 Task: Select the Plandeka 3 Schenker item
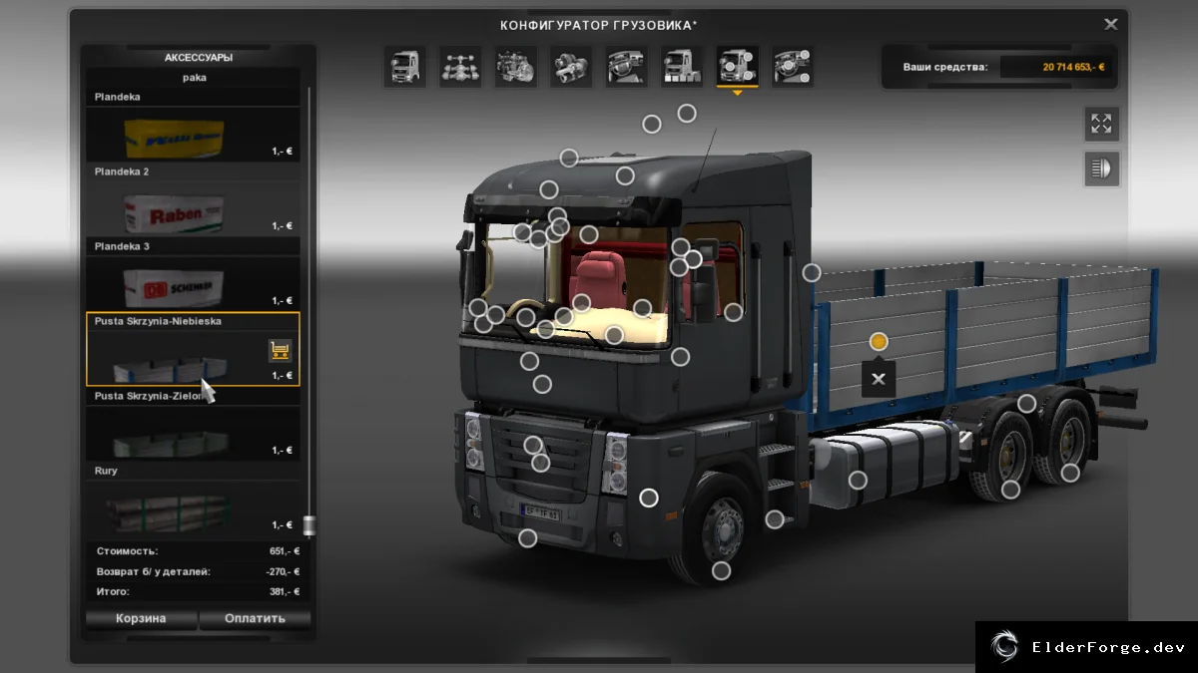click(x=193, y=282)
